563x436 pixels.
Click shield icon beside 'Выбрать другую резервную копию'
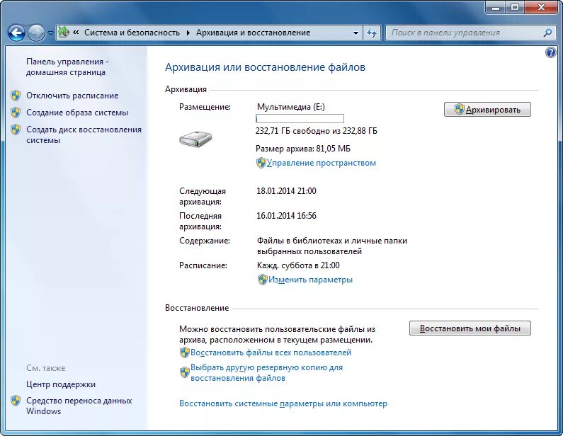point(185,372)
